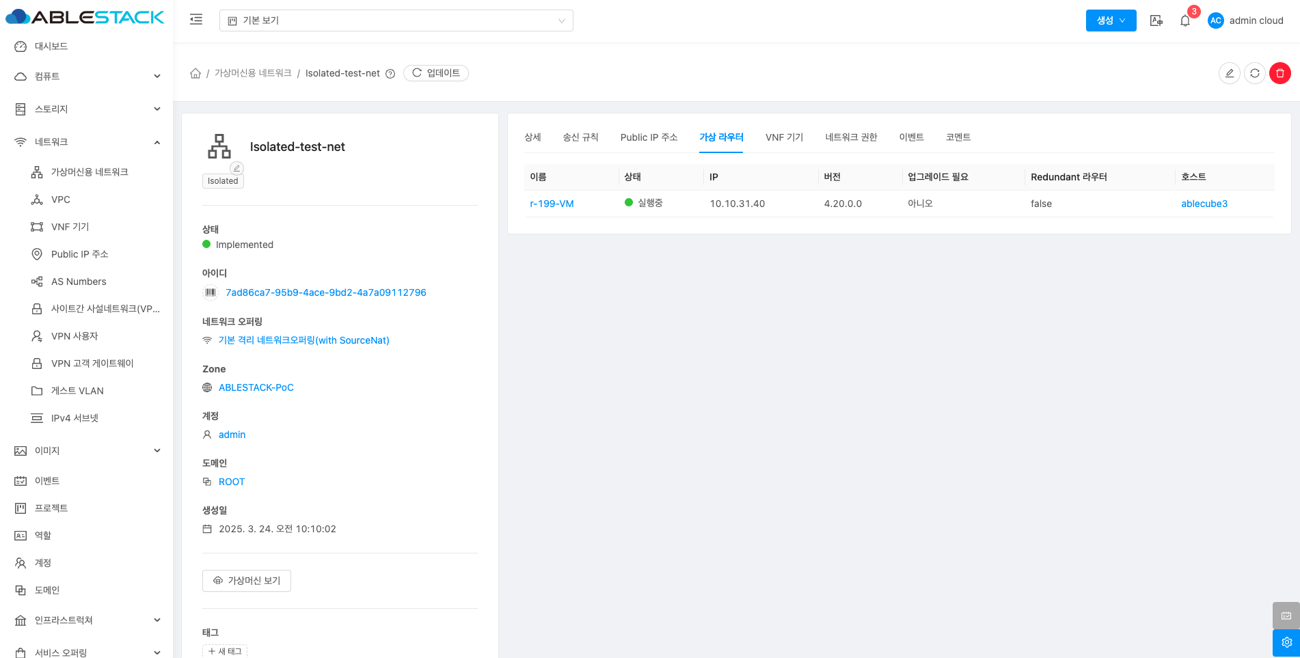Switch to the 송신 규칙 tab

[580, 137]
